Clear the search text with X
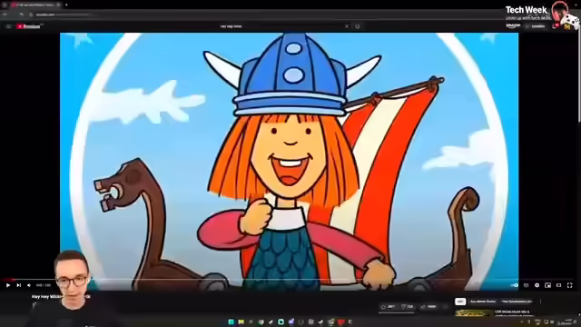581x327 pixels. pos(347,26)
